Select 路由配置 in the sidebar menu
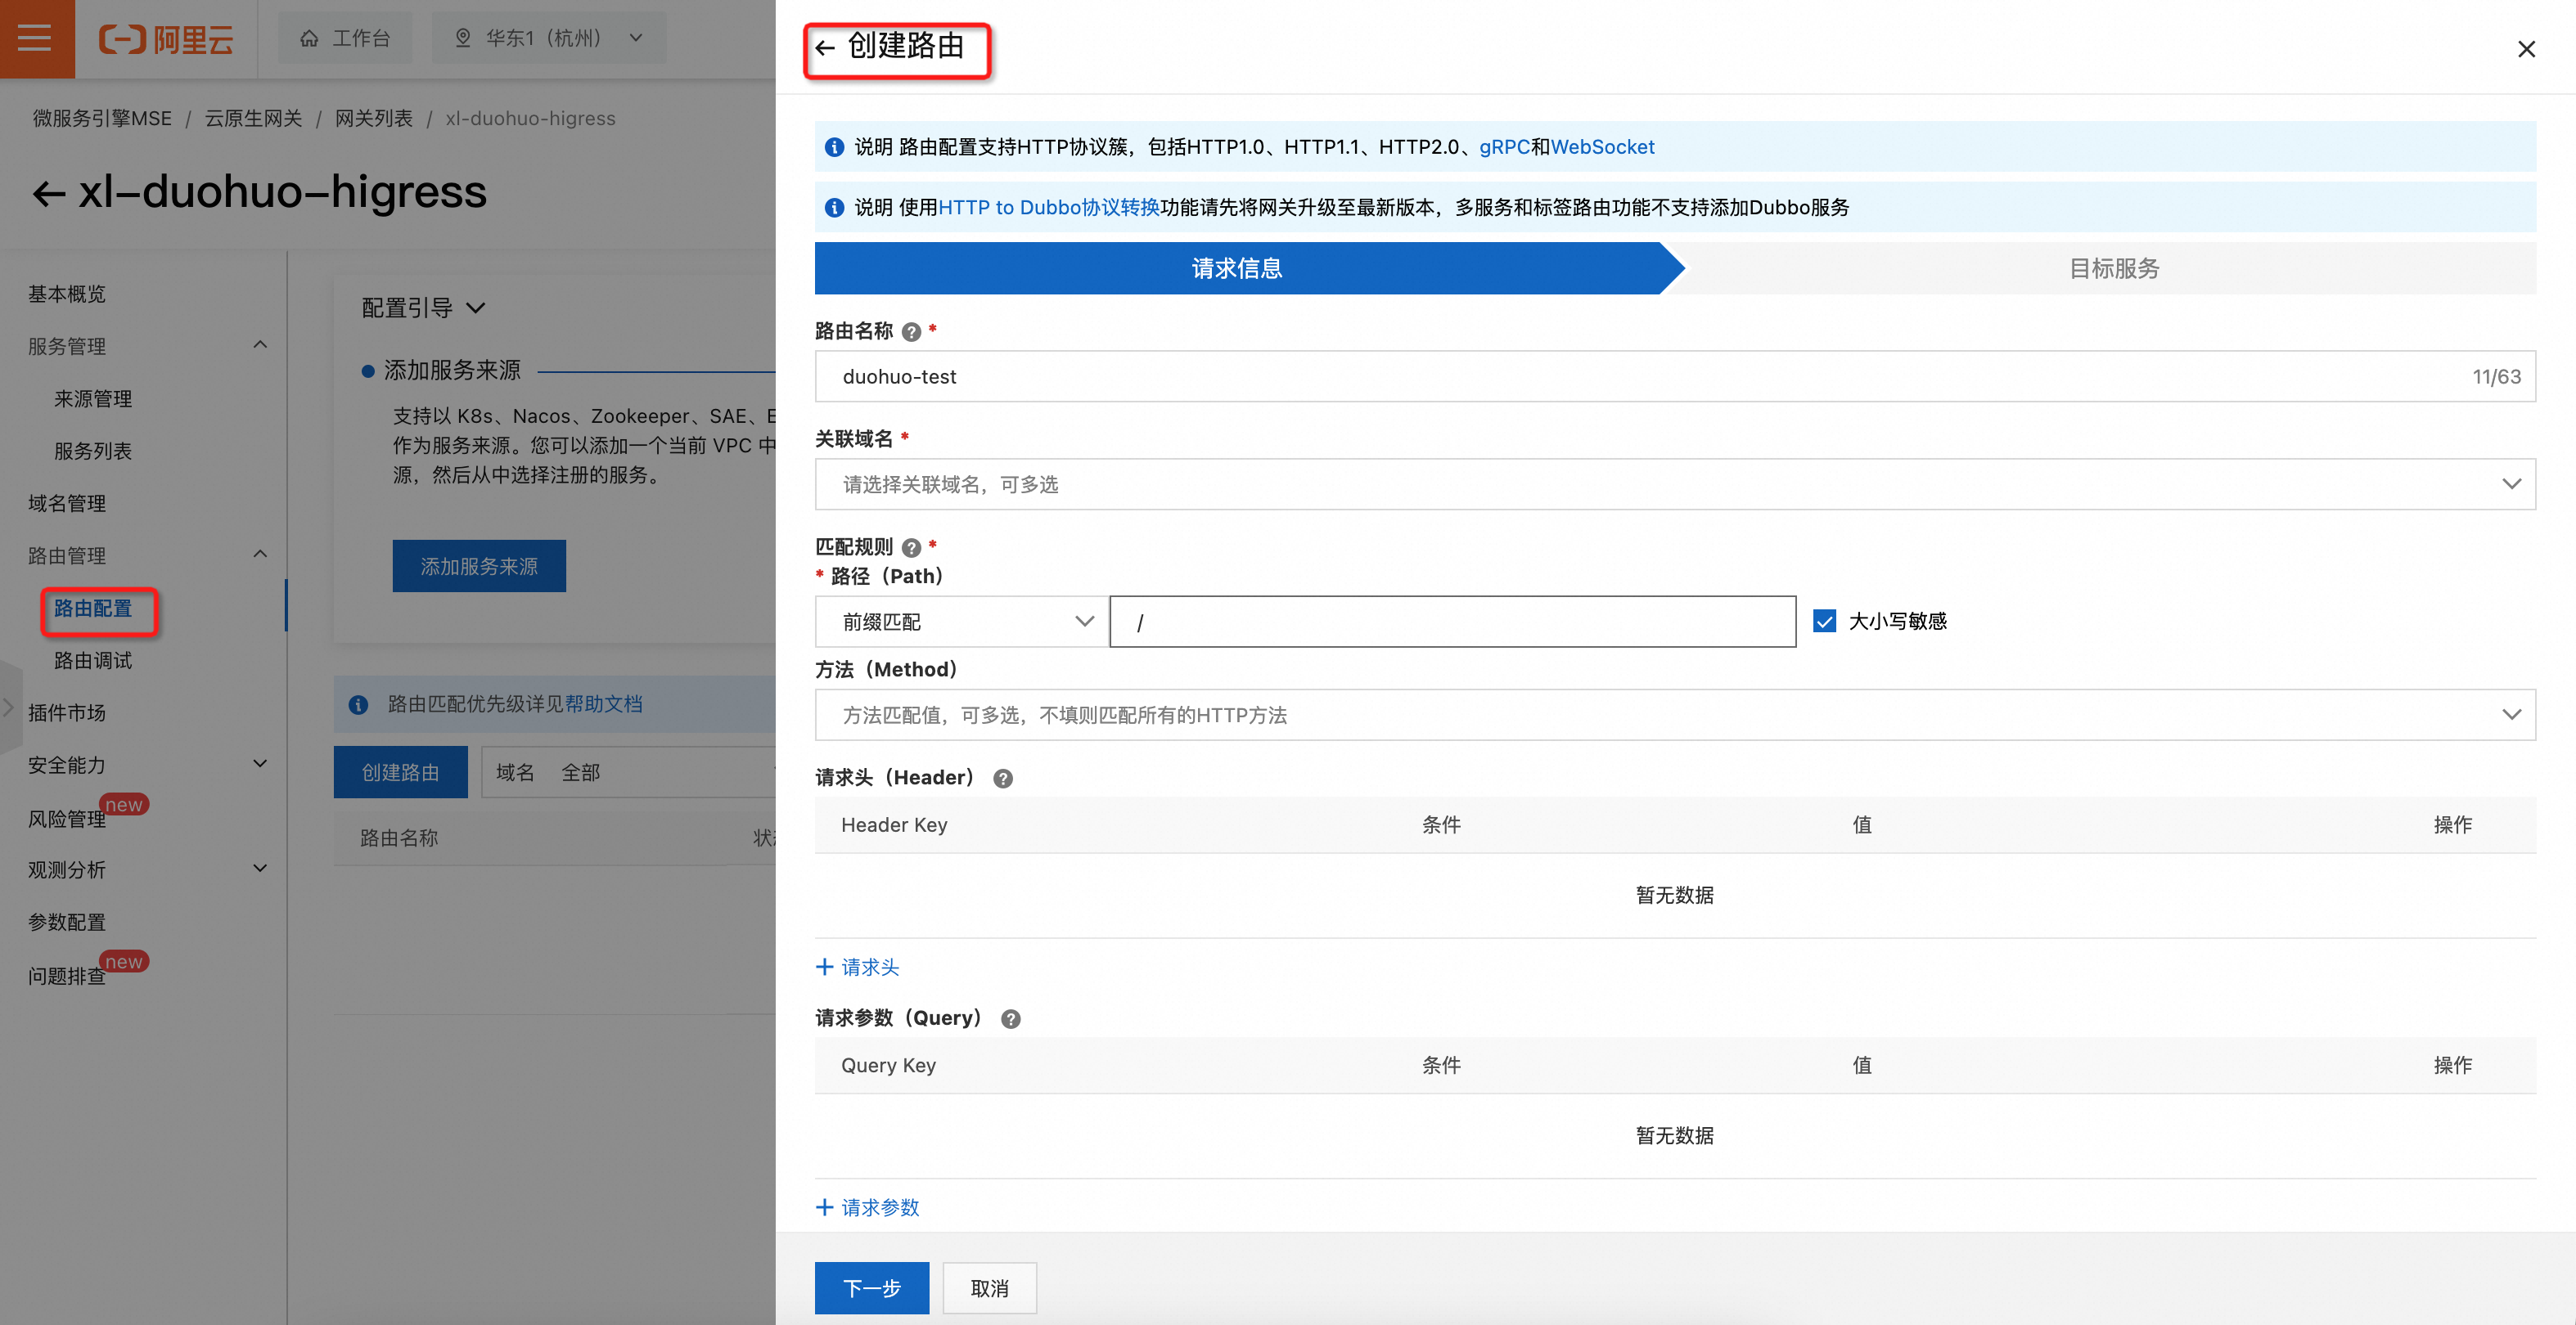This screenshot has height=1325, width=2576. [93, 609]
